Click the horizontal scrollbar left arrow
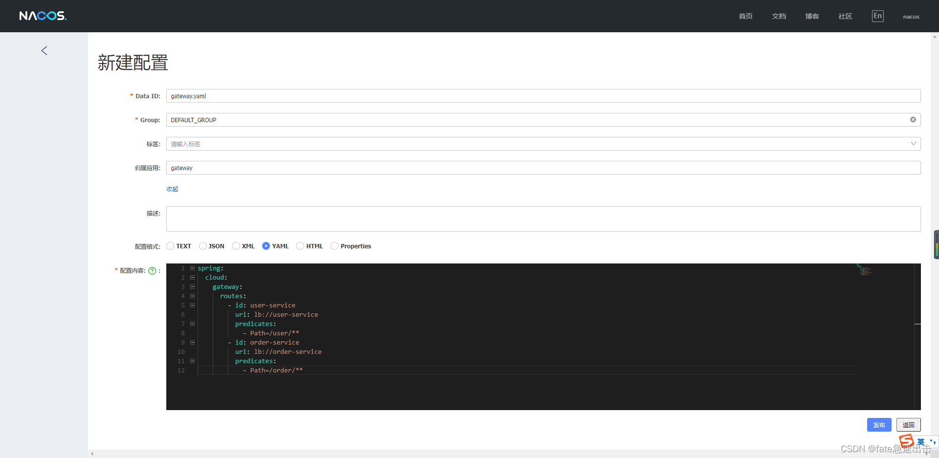 (x=92, y=454)
